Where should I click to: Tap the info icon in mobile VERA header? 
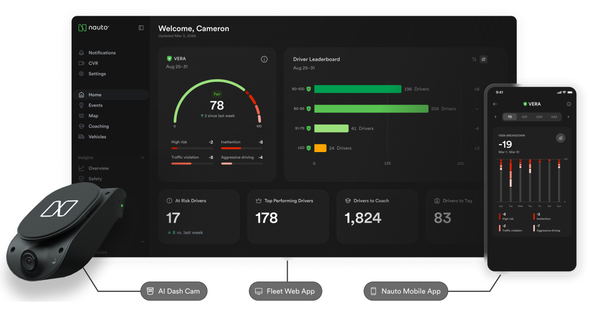(x=569, y=104)
